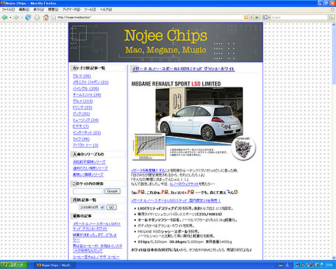This screenshot has width=336, height=269.
Task: Click the orange RSS feed icon in address bar
Action: pos(246,18)
